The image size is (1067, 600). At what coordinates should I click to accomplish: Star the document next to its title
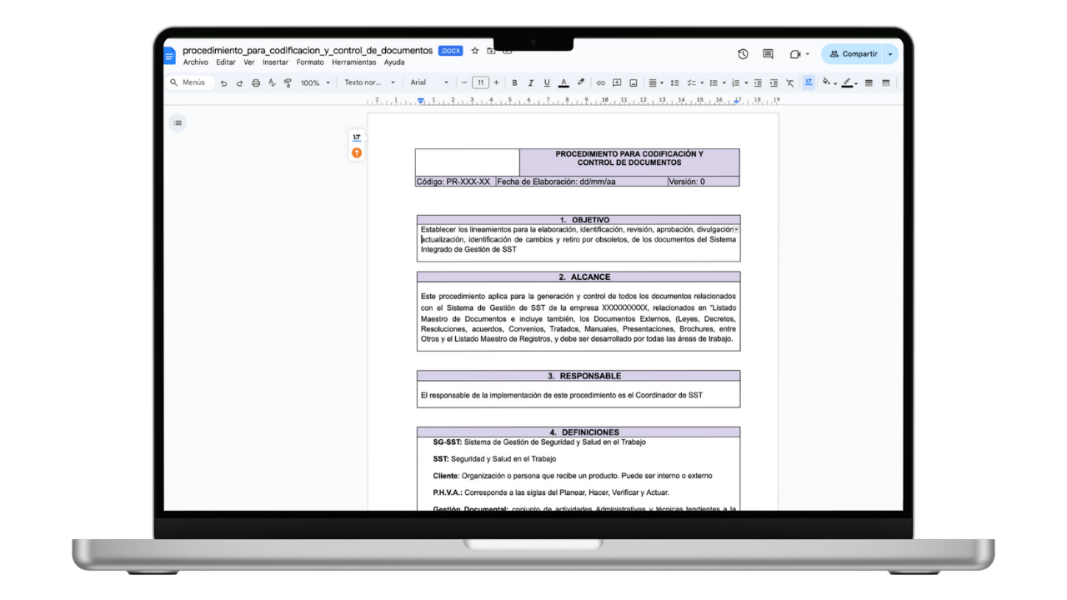coord(474,50)
